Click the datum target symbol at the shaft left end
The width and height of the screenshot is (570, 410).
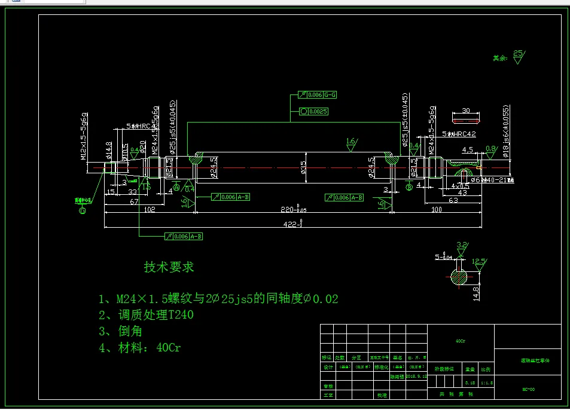pyautogui.click(x=82, y=206)
